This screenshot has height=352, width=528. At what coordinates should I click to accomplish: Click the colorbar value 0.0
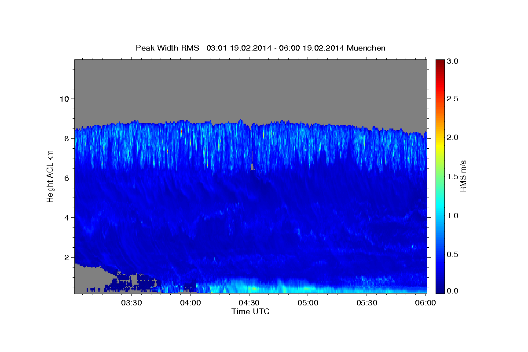coord(453,291)
